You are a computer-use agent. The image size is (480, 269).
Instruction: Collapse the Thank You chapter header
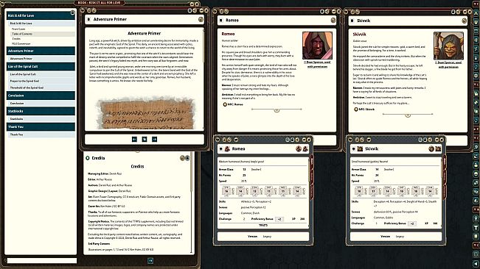click(41, 126)
